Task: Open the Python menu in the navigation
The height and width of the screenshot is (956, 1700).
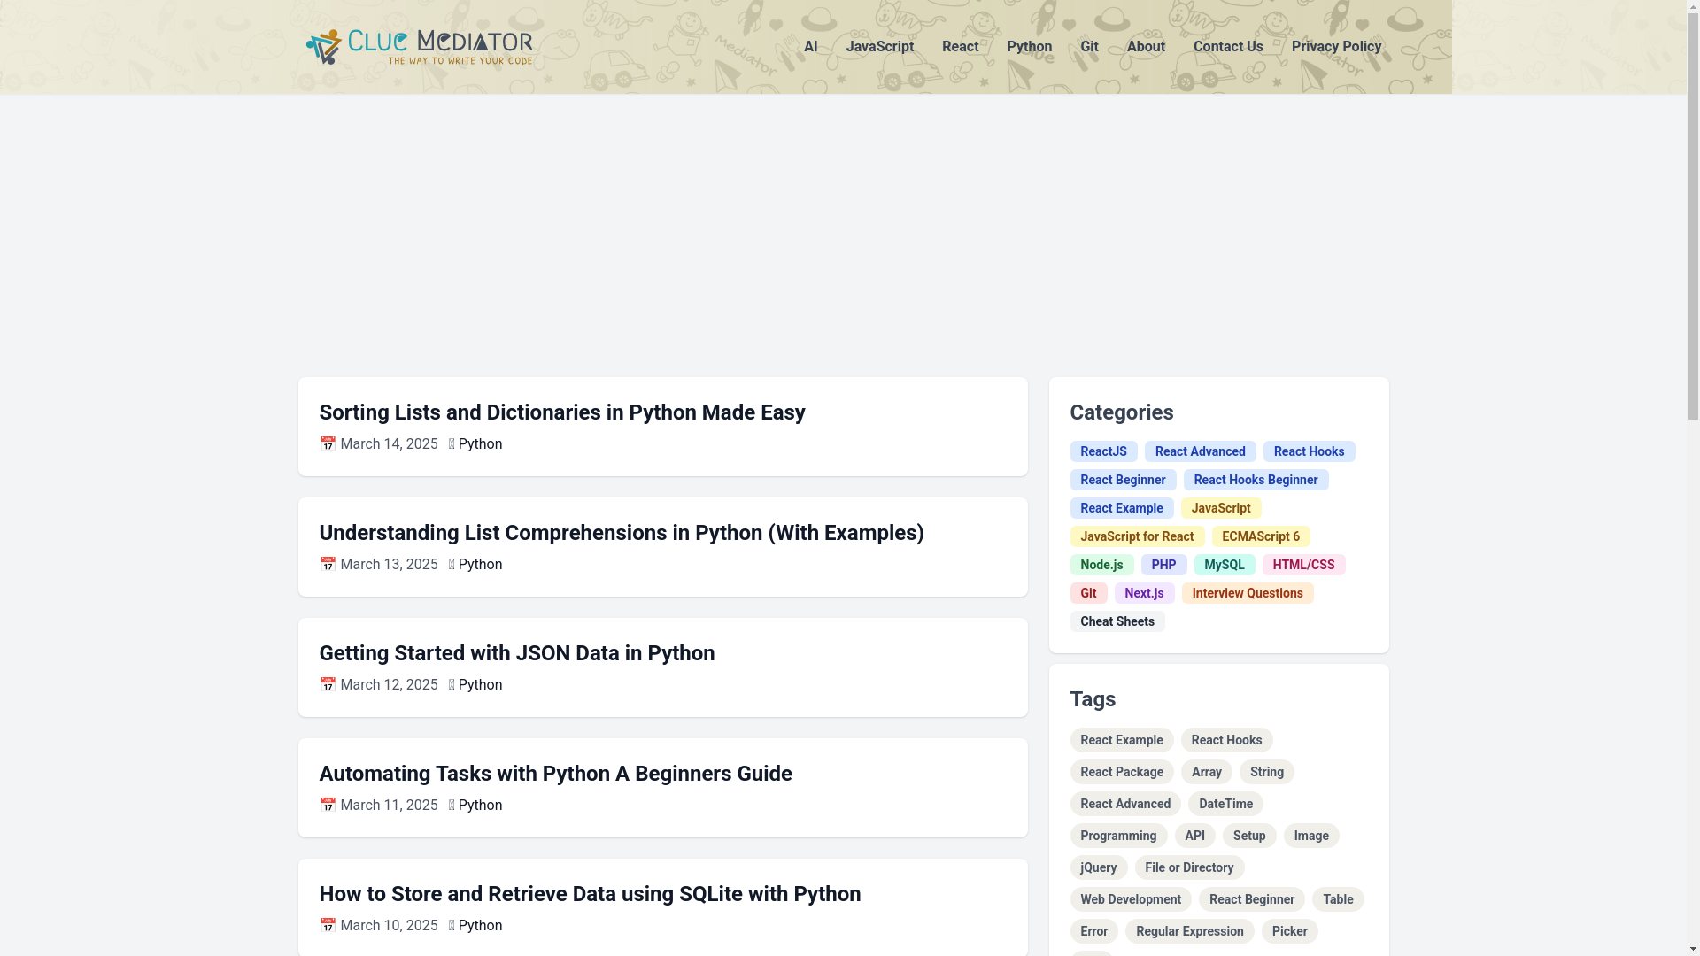Action: [x=1029, y=47]
